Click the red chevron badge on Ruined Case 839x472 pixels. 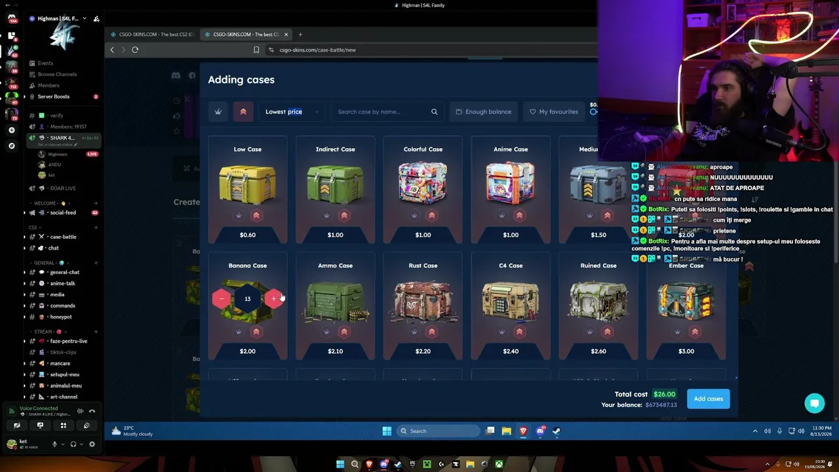point(608,332)
